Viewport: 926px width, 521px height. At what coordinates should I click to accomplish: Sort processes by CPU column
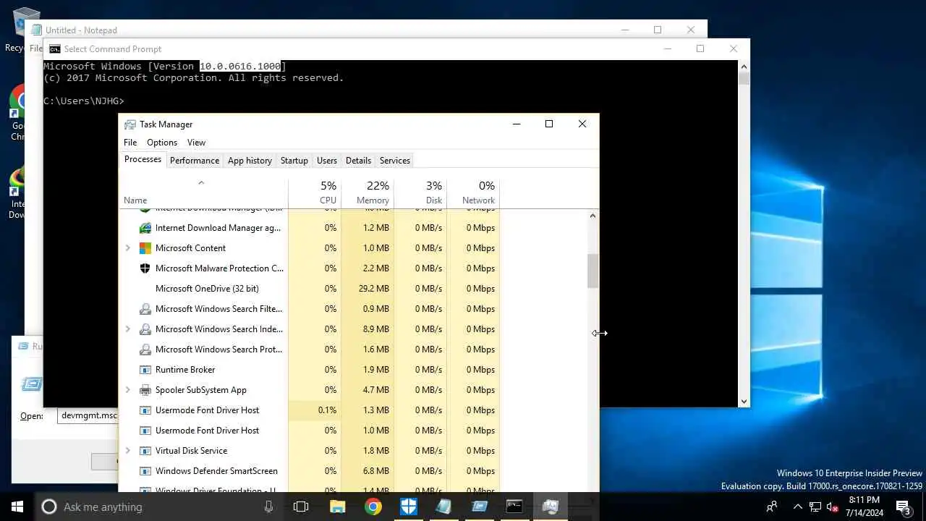click(x=315, y=192)
